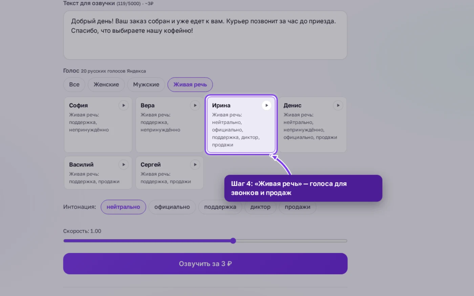Screen dimensions: 474x296
Task: Filter voices by Женские
Action: point(106,85)
